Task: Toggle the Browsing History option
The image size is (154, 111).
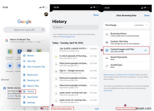Action: [126, 35]
